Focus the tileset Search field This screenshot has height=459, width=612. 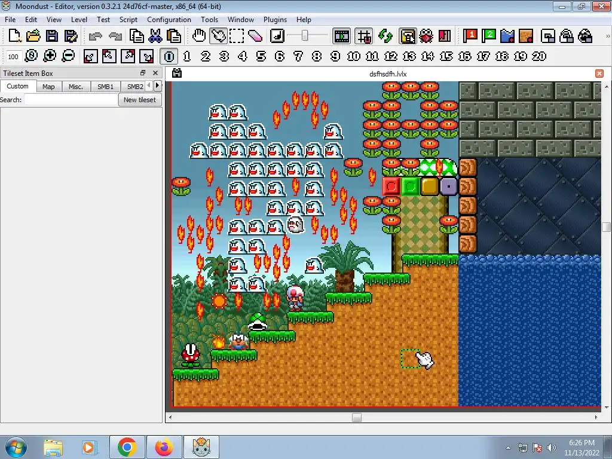point(71,100)
